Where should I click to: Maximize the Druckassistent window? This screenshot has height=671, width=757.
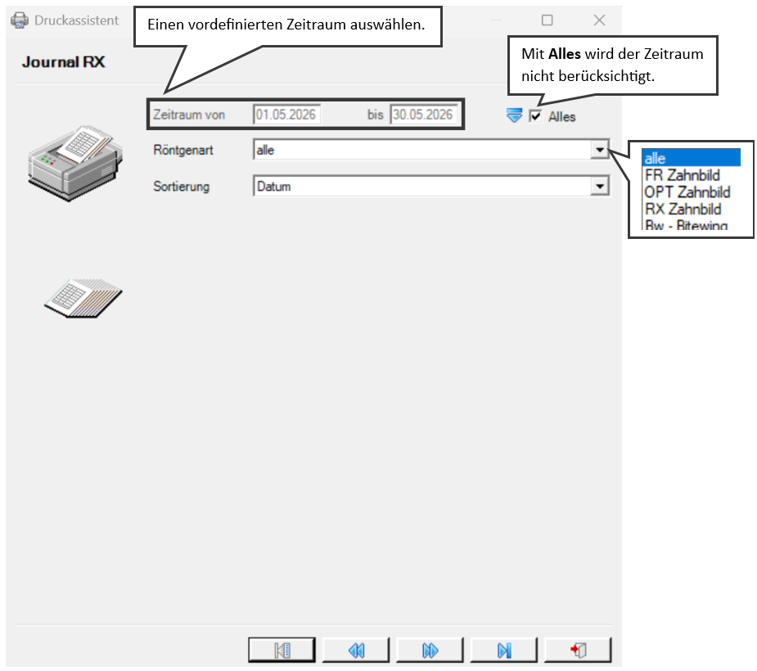pyautogui.click(x=547, y=20)
